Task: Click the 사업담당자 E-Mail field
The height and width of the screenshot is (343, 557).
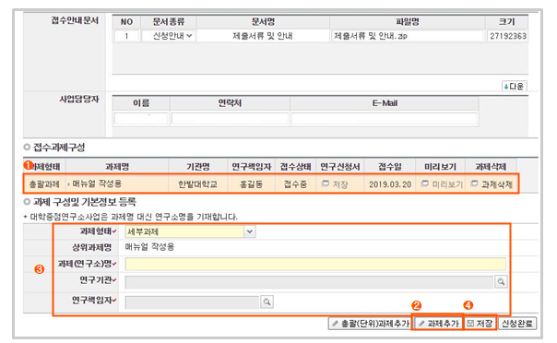Action: click(x=384, y=119)
